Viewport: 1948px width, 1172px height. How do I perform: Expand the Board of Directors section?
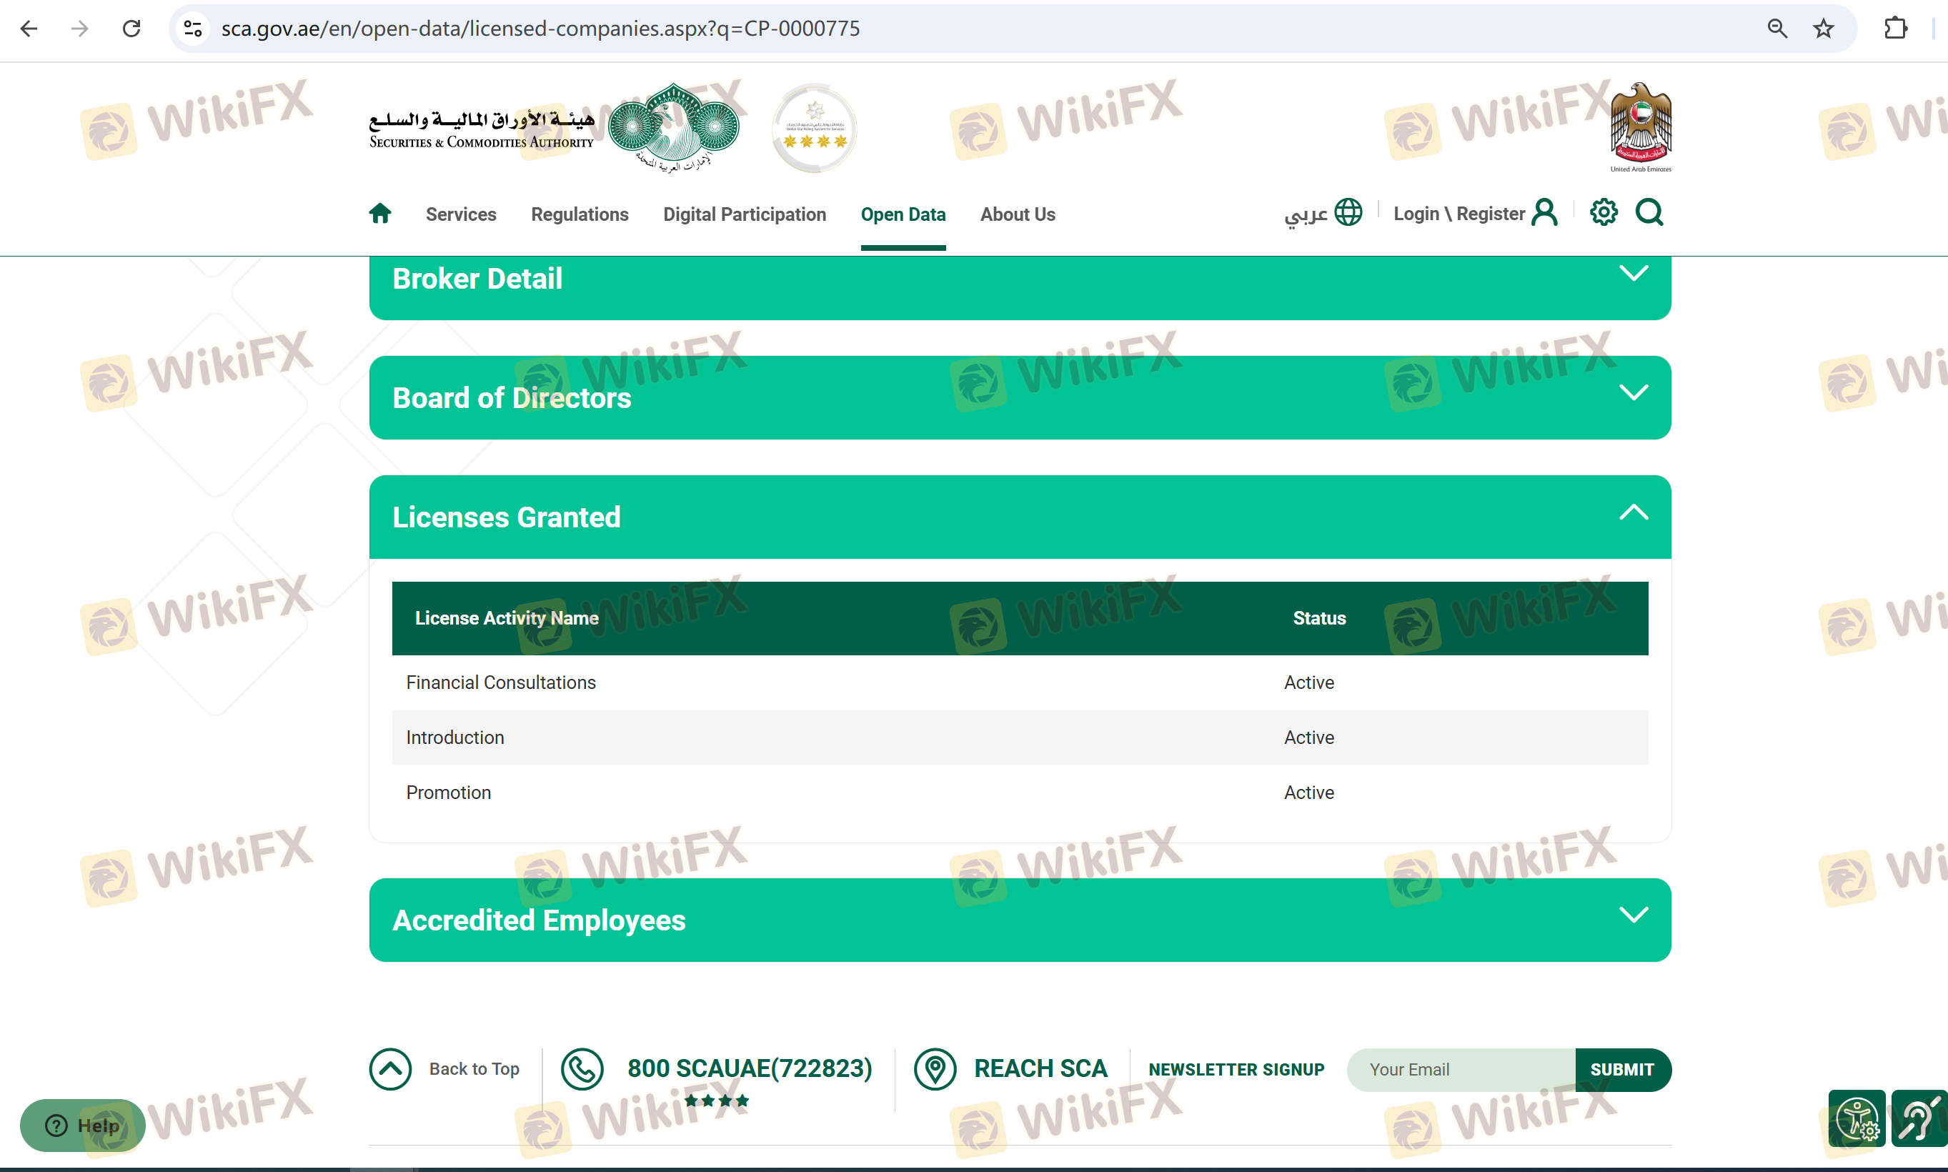point(1633,392)
